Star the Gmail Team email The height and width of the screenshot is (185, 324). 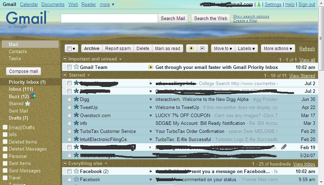pos(76,67)
